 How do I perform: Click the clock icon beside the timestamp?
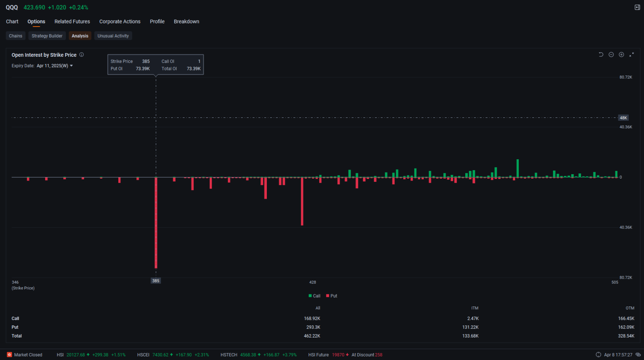[x=599, y=355]
